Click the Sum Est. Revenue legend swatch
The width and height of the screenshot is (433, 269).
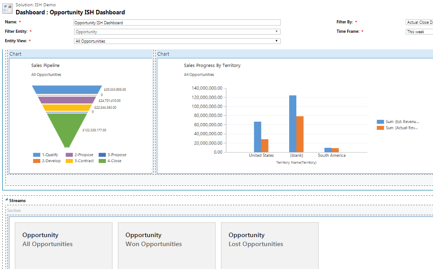click(x=380, y=122)
